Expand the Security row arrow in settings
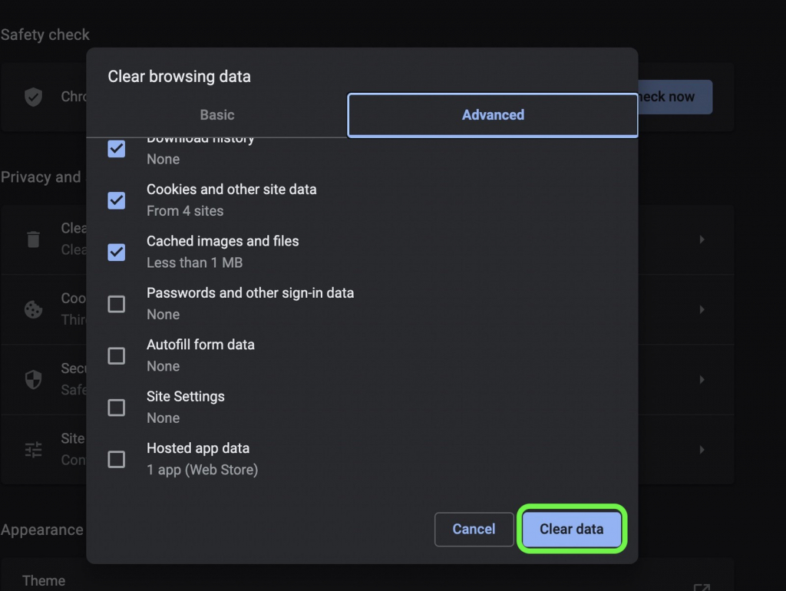This screenshot has width=786, height=591. [x=702, y=379]
